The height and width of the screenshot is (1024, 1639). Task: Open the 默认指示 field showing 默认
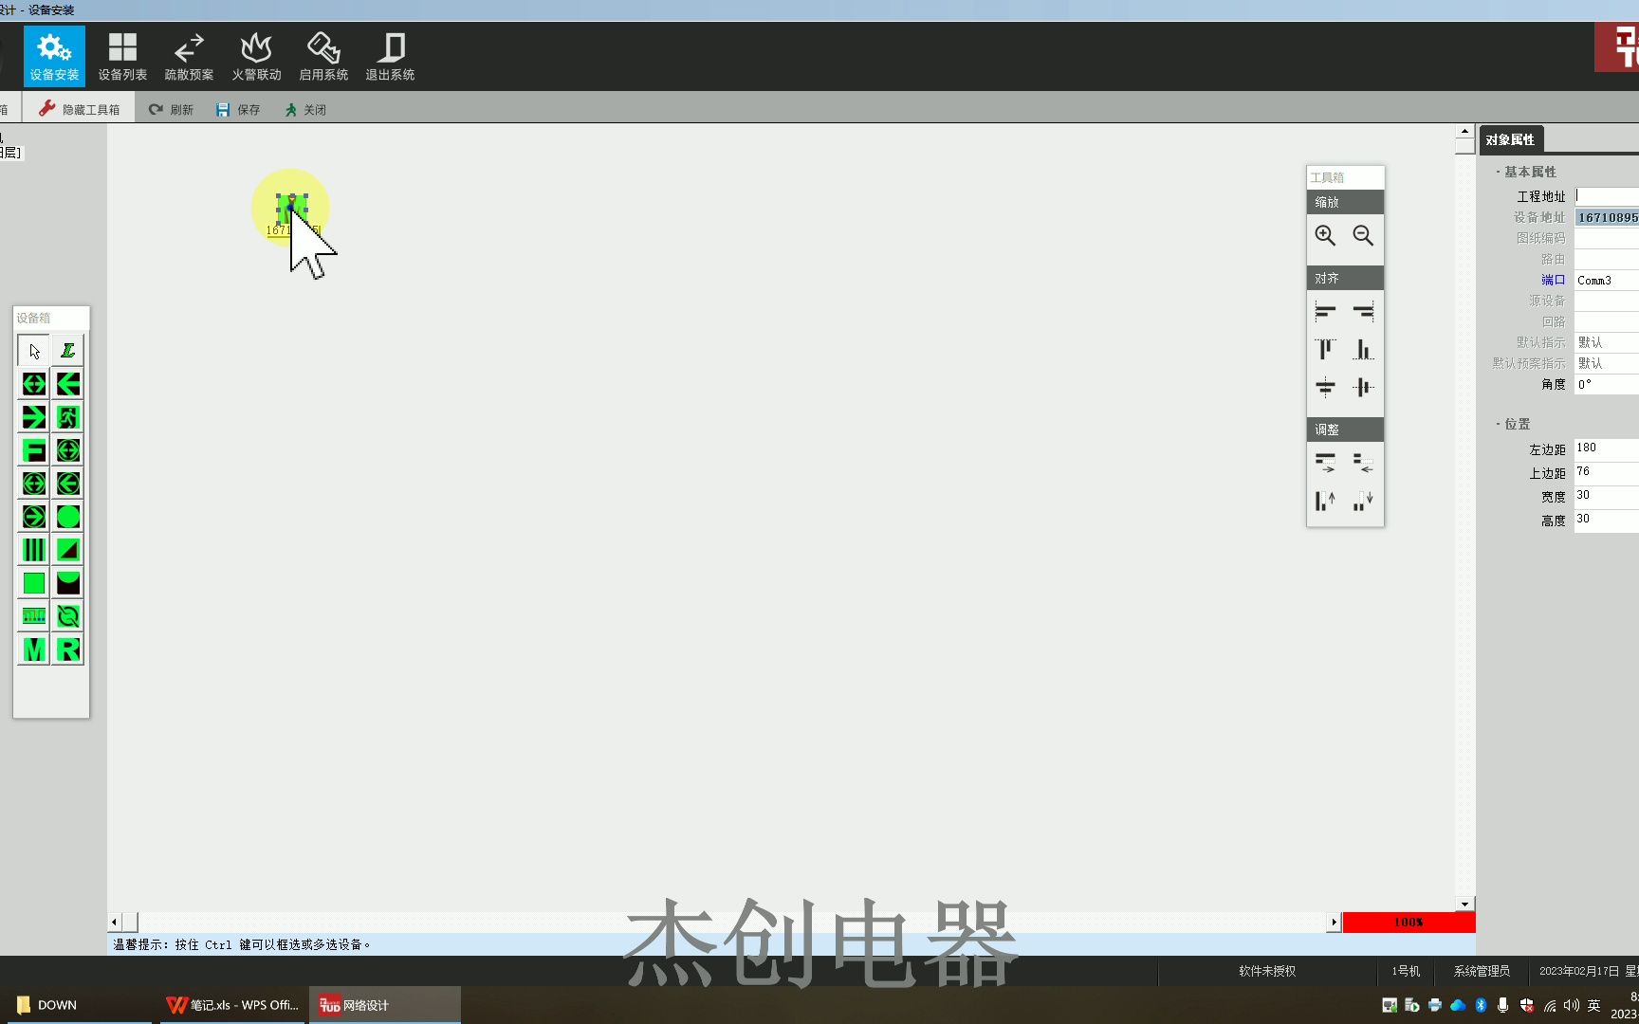tap(1607, 342)
